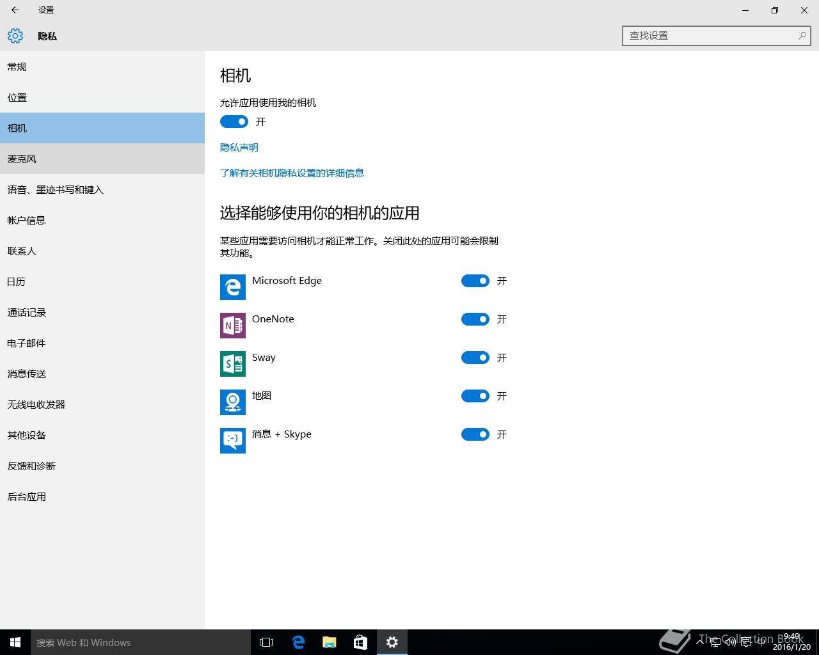Viewport: 819px width, 655px height.
Task: Click the 选择能够使用你的相机的应用 heading
Action: click(320, 213)
